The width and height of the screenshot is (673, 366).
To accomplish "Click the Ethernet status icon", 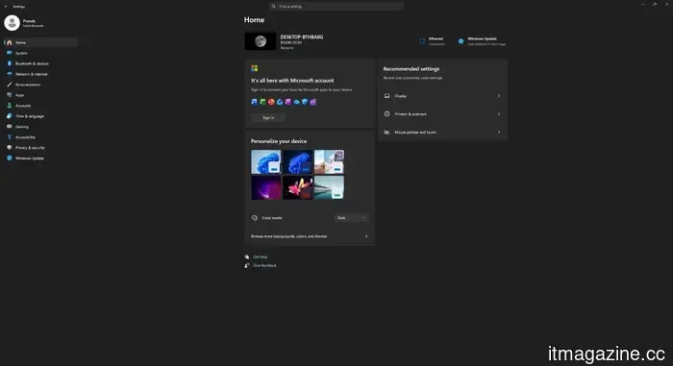I will [x=422, y=41].
